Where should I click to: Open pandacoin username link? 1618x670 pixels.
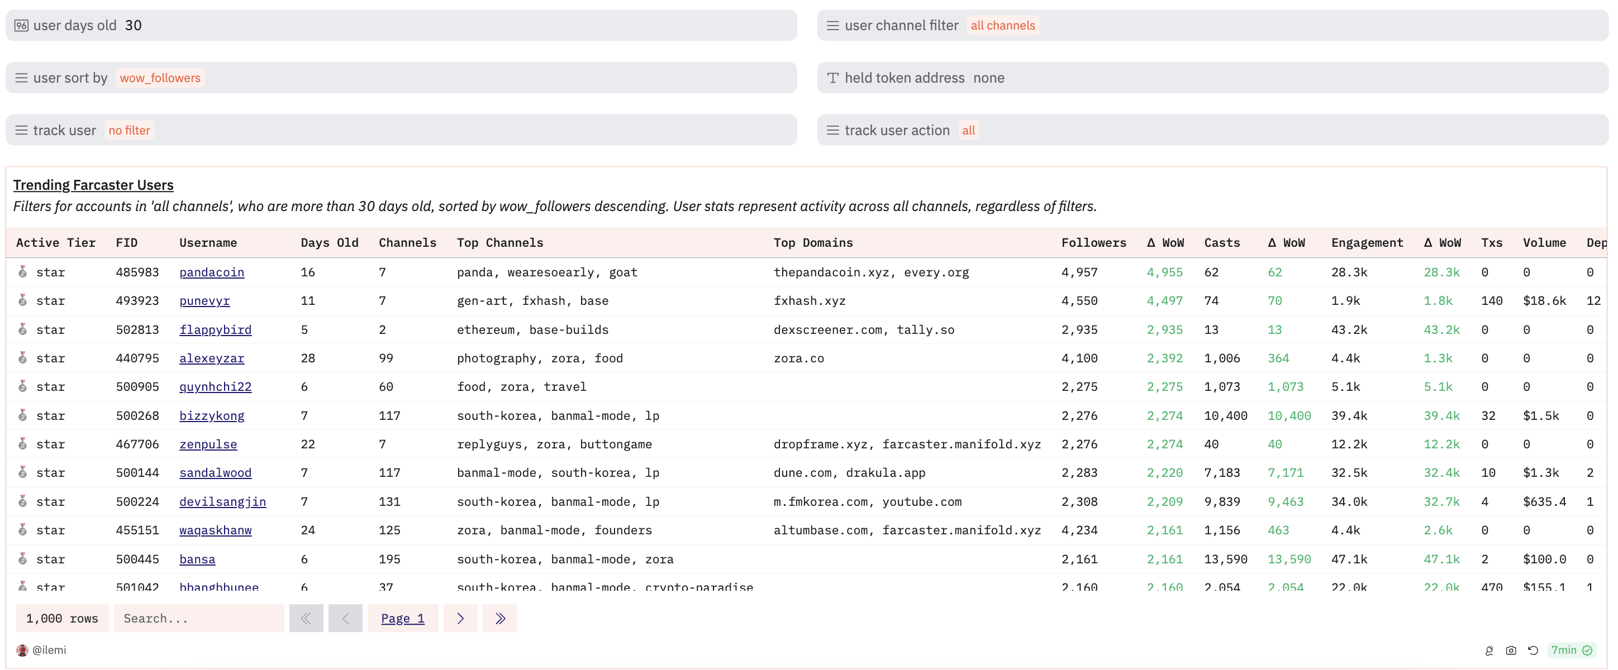(212, 272)
